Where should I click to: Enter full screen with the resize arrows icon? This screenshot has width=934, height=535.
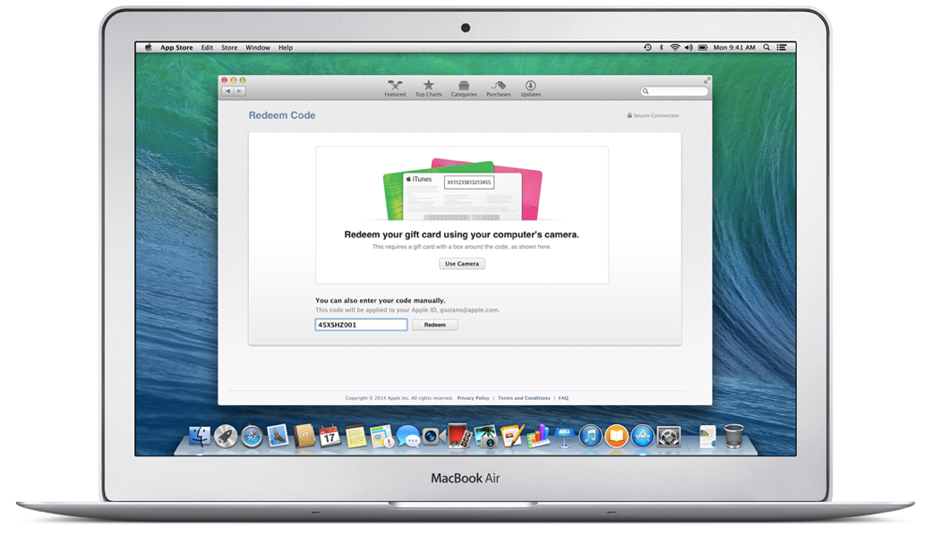point(706,81)
